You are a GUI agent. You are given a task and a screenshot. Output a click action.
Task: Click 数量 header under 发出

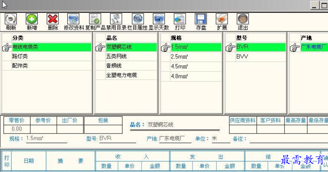(181, 166)
